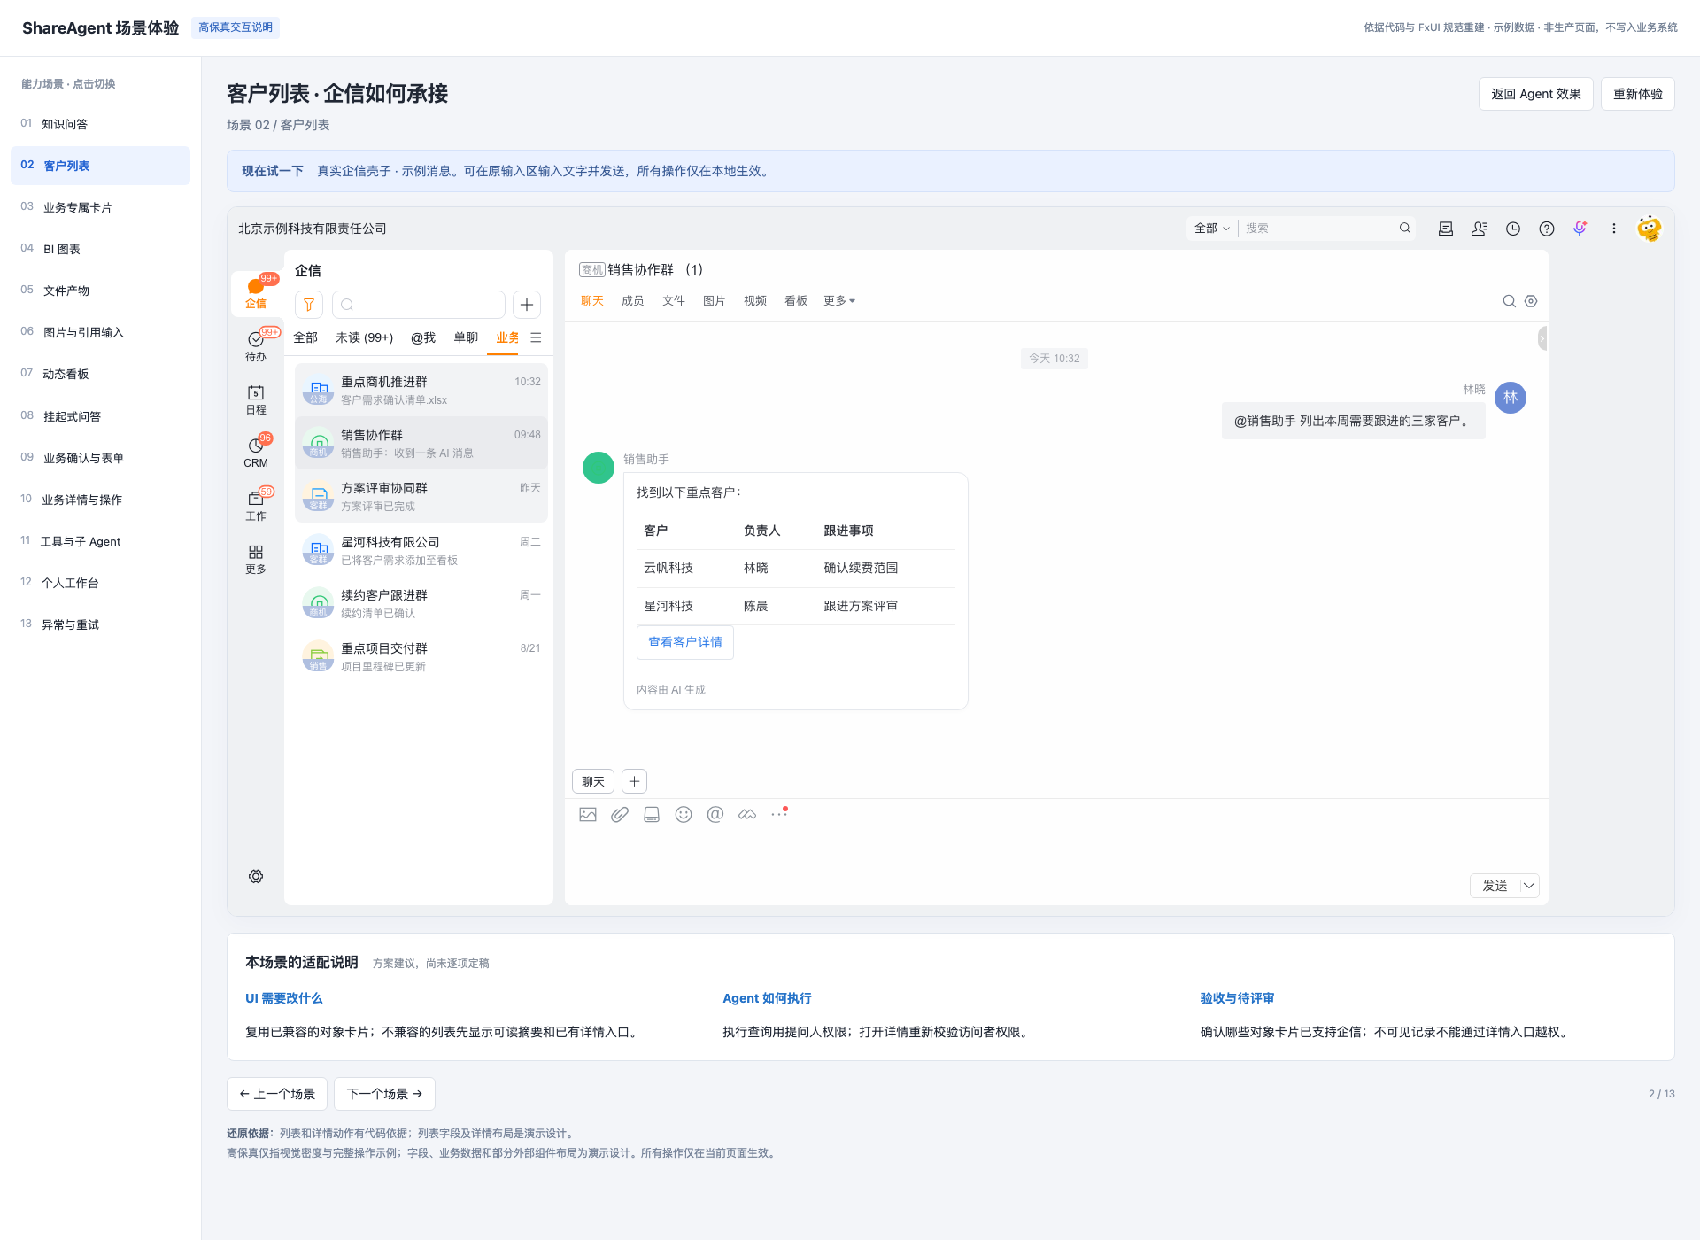
Task: Open the 工作 sidebar icon
Action: (x=256, y=505)
